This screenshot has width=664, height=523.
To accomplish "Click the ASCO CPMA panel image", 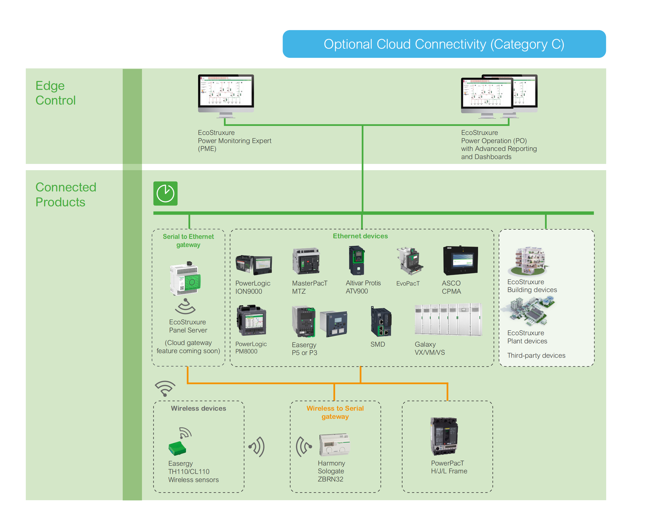I will 460,261.
